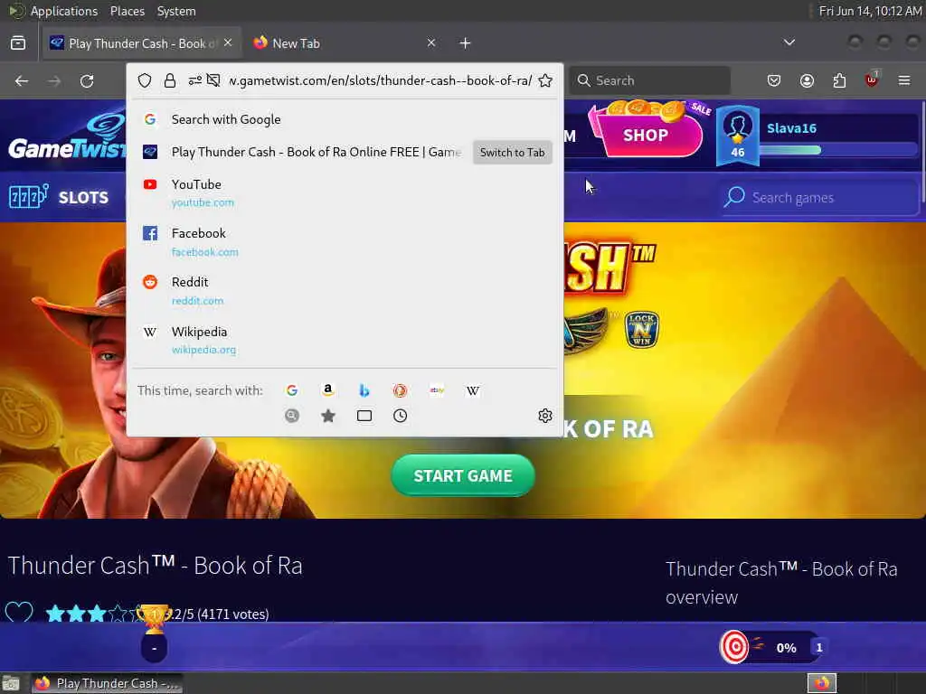Click the show desktop taskbar icon
926x694 pixels.
click(11, 683)
